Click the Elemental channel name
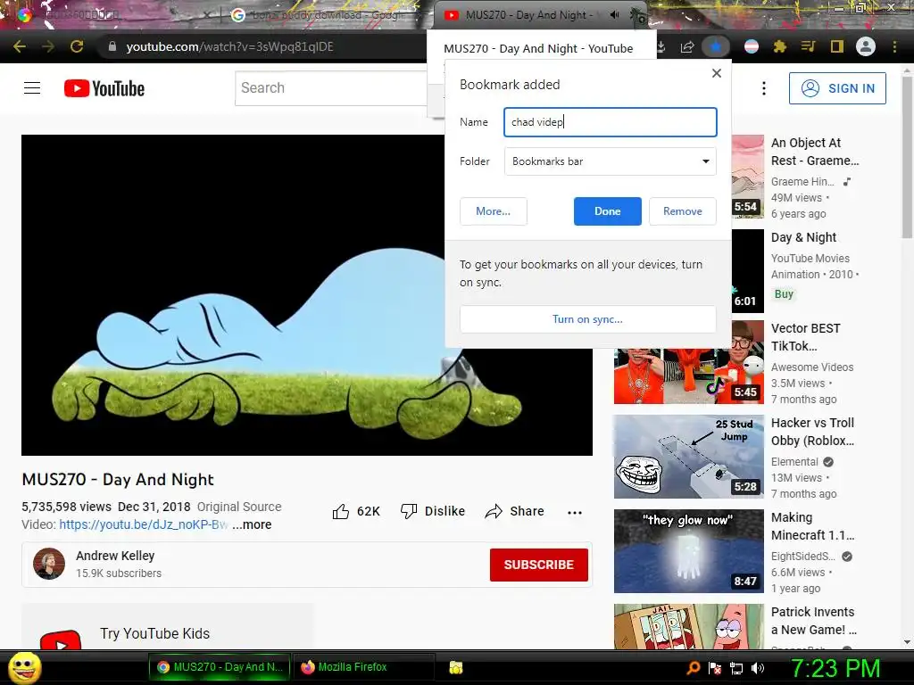The width and height of the screenshot is (914, 685). 794,462
